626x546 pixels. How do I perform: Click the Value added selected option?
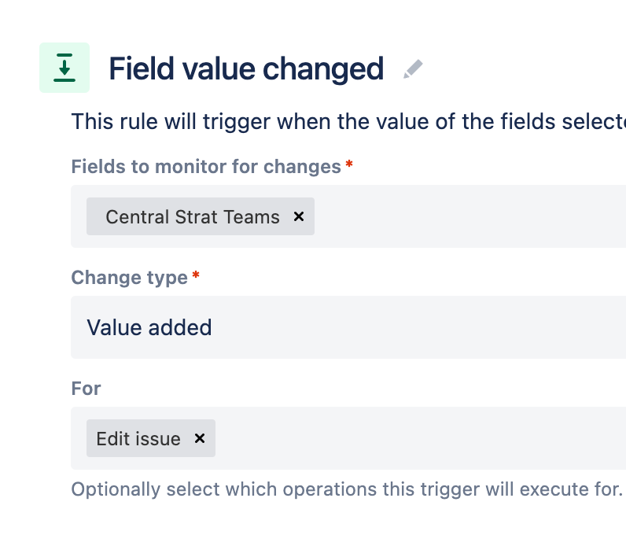click(149, 327)
